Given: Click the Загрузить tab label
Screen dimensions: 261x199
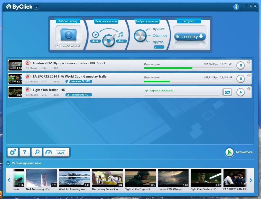Looking at the screenshot, I should (189, 21).
